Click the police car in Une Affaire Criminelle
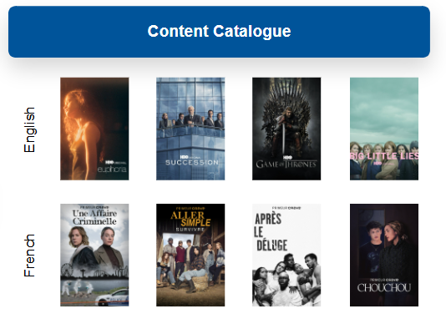Viewport: 446px width, 324px height. coord(112,297)
